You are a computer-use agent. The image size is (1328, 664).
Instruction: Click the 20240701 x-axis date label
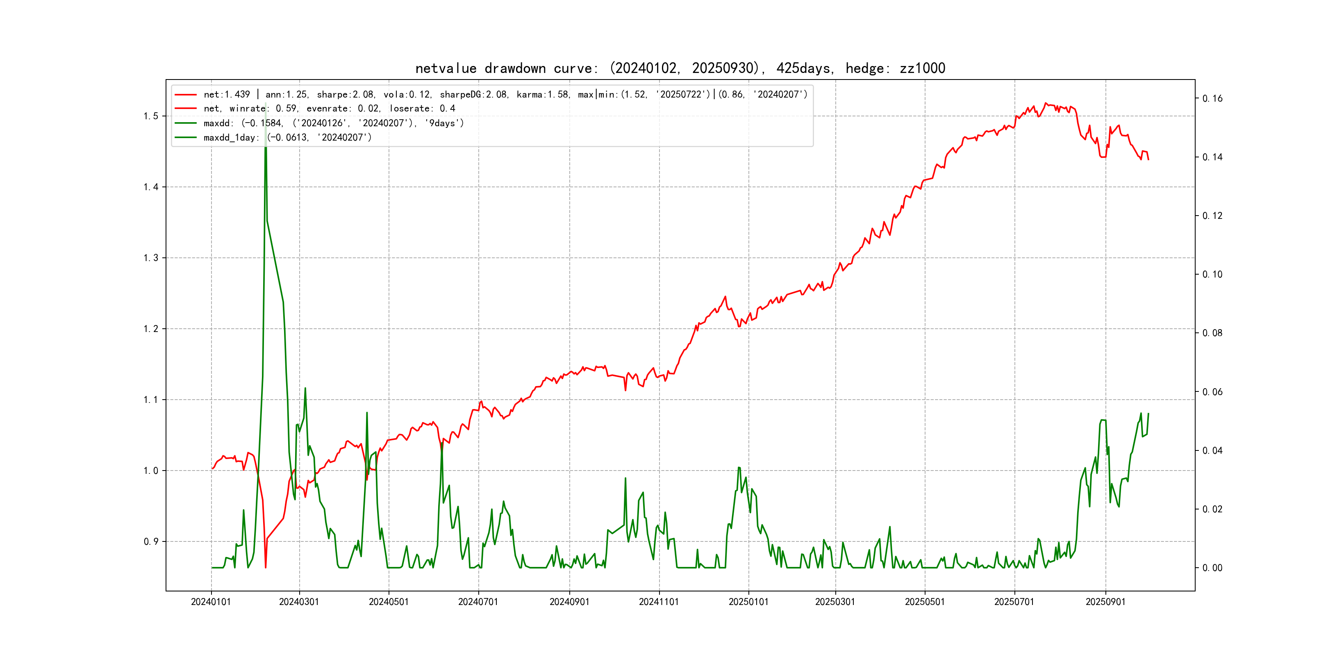click(x=478, y=602)
